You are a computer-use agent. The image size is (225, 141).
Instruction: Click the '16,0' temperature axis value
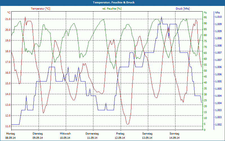pos(8,73)
